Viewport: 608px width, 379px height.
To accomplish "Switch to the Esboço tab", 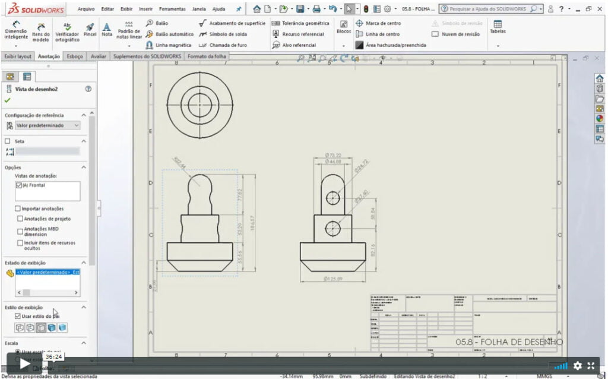I will (x=75, y=56).
